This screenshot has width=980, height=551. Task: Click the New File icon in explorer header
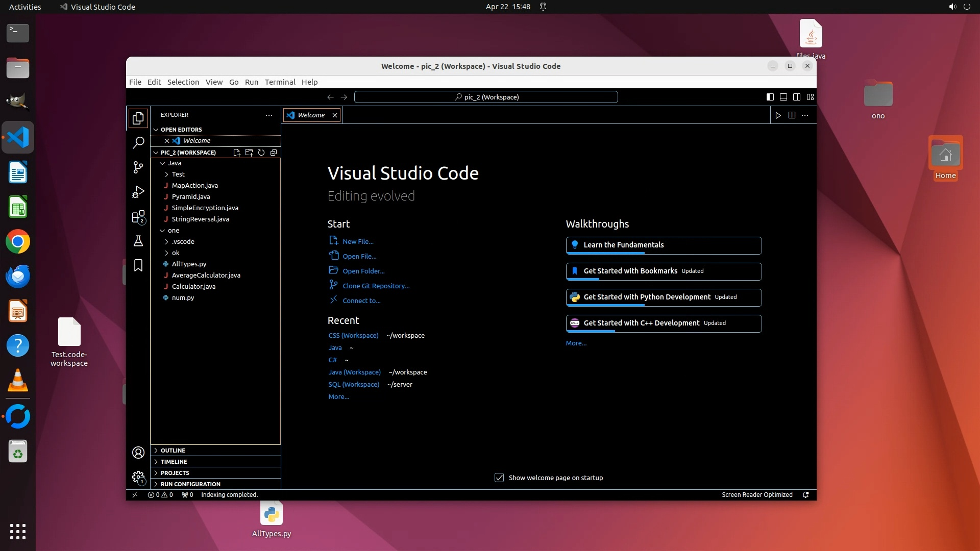237,153
